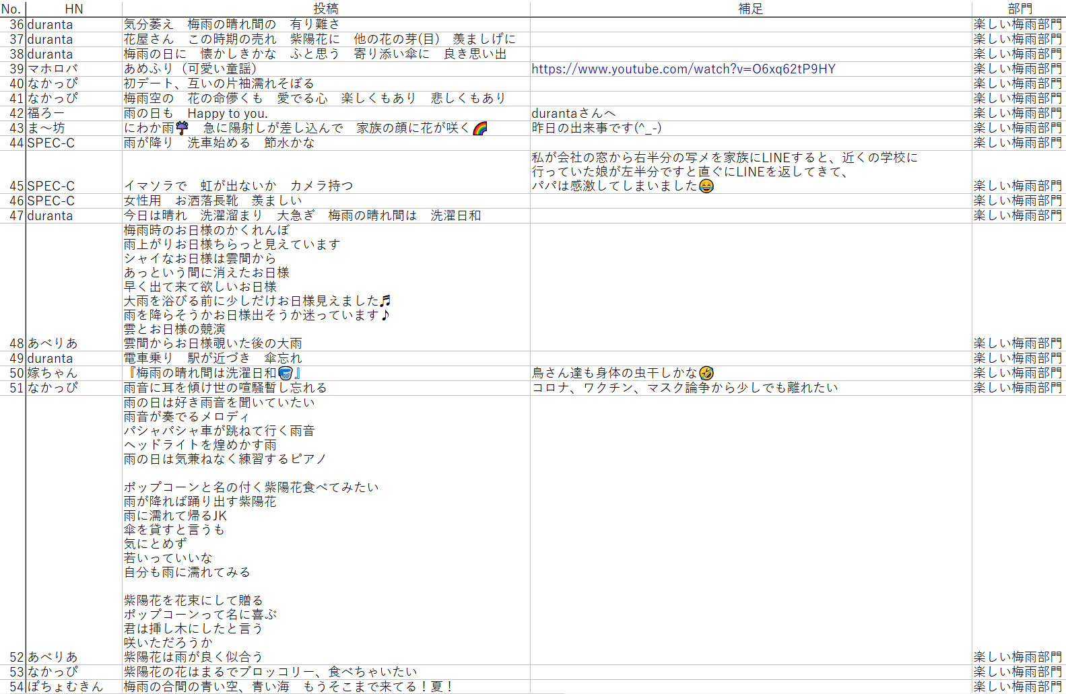Click the multi-line post starting "雨の日は好き雨音を聞いていたい"
The image size is (1066, 694).
[x=251, y=530]
